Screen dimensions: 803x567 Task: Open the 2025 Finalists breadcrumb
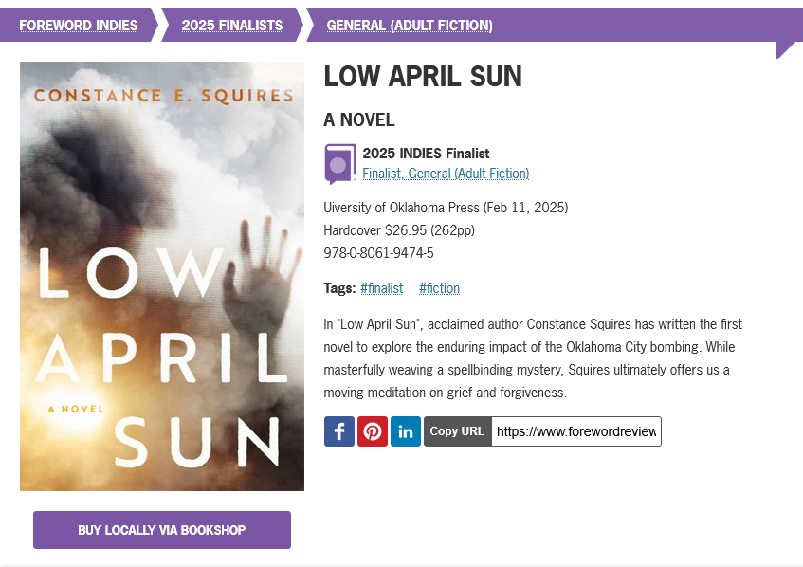(x=232, y=26)
